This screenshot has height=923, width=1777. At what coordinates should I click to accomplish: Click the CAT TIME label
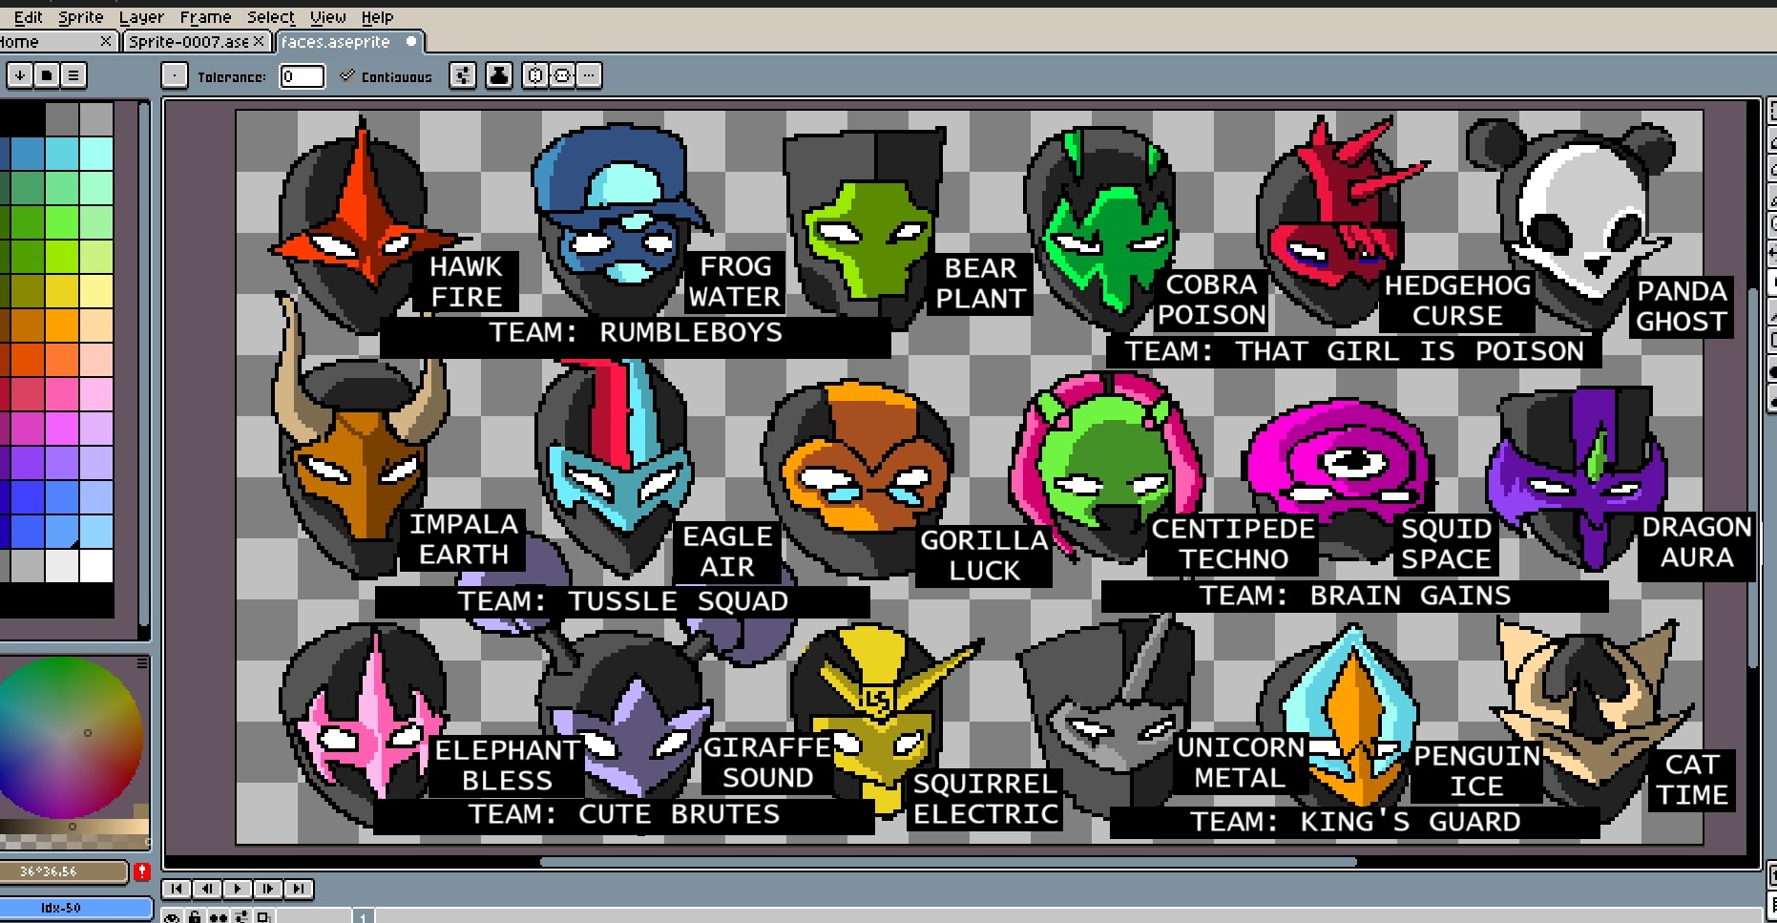click(x=1692, y=780)
